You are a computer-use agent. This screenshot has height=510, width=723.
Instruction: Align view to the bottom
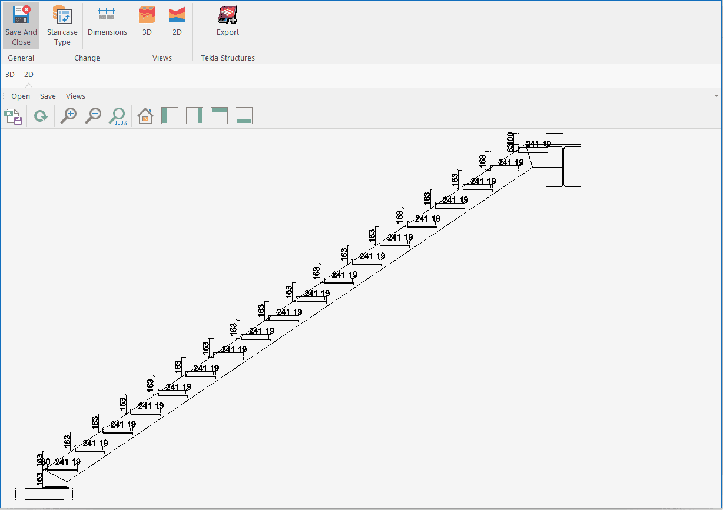tap(244, 116)
